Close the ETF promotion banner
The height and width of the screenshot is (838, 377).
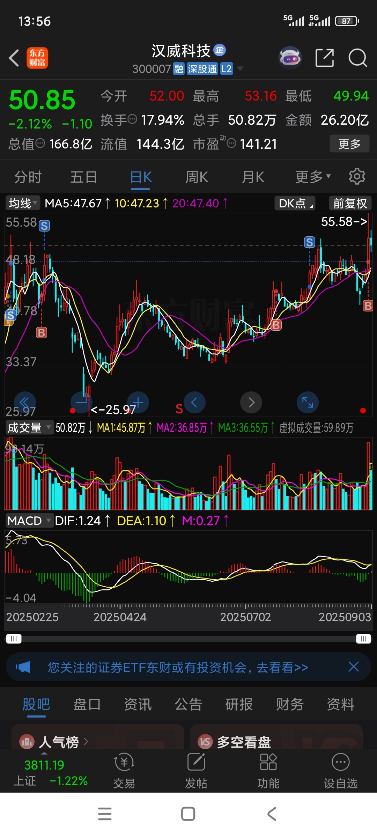pos(354,667)
